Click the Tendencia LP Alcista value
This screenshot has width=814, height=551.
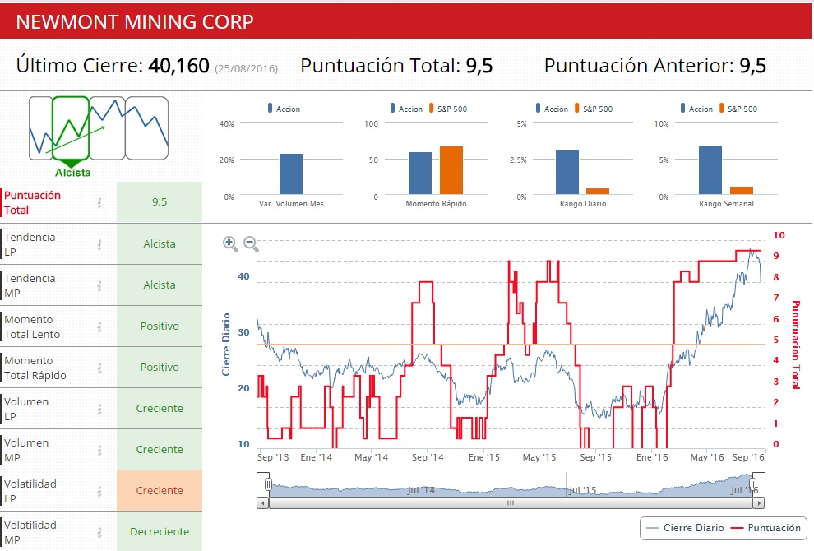[160, 243]
